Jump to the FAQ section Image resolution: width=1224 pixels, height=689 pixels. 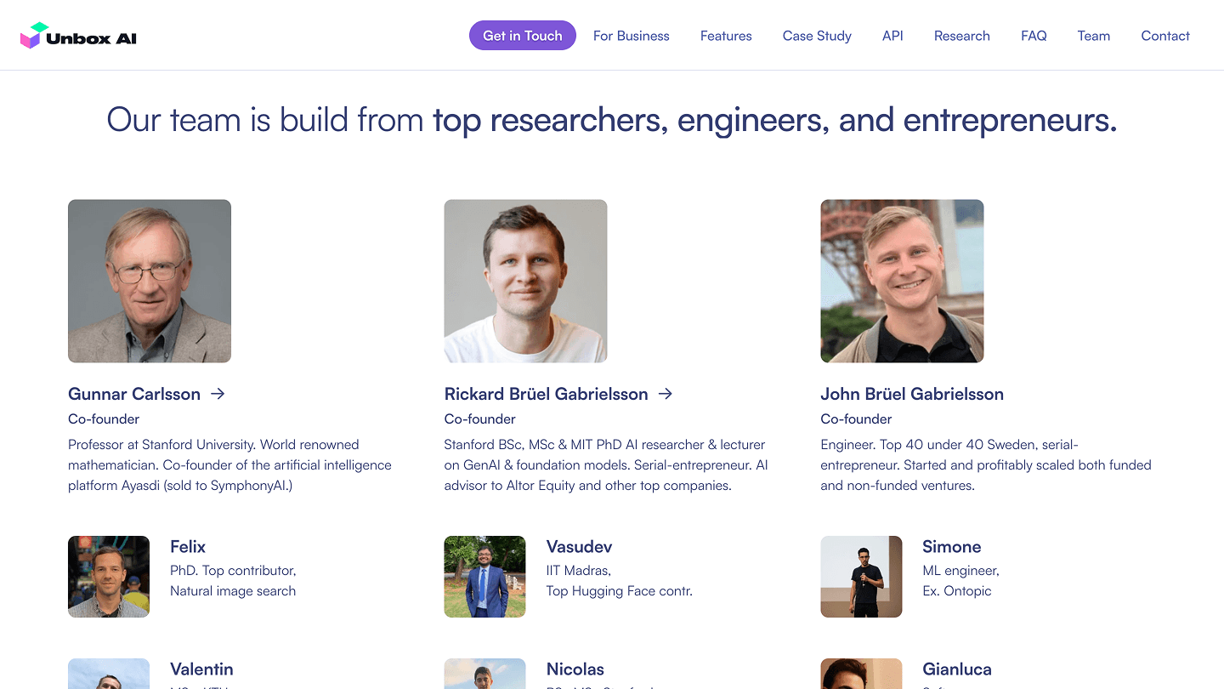pos(1034,36)
